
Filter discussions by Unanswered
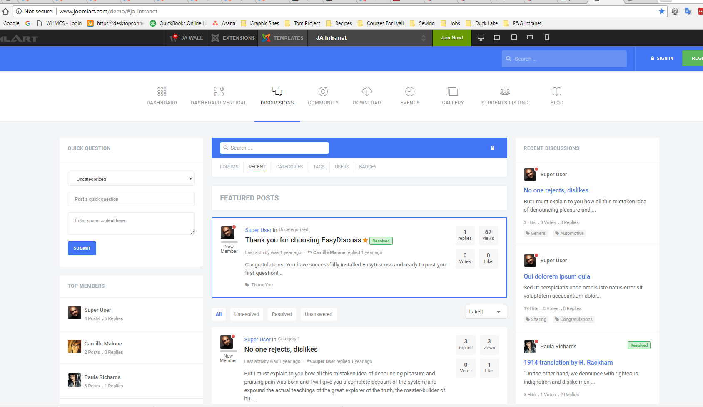click(x=319, y=314)
